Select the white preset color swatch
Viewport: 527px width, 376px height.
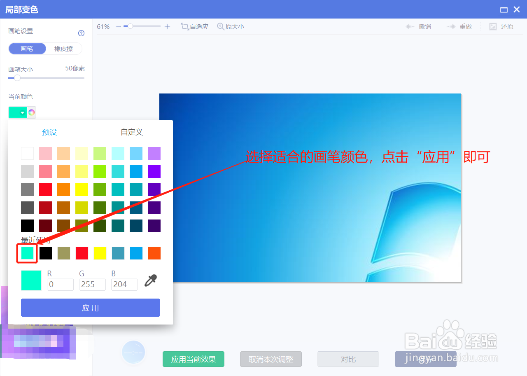(x=28, y=153)
